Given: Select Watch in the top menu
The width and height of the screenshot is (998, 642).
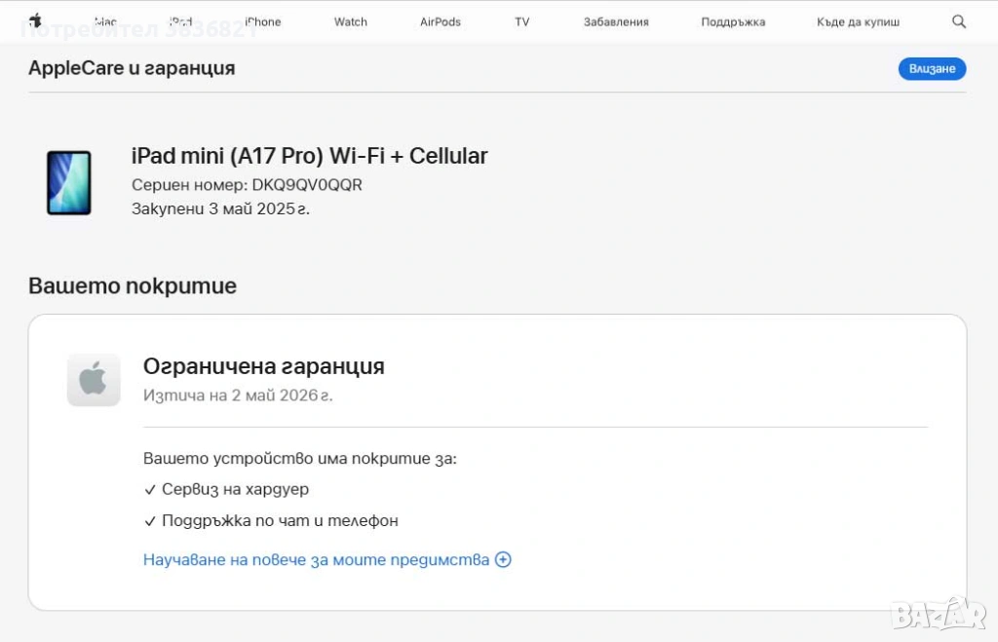Looking at the screenshot, I should pos(351,21).
